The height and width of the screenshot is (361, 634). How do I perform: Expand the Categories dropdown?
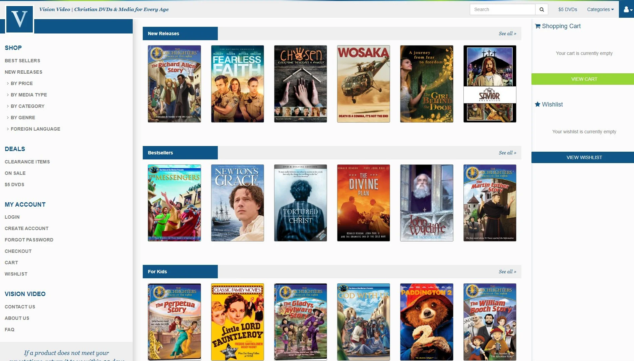pos(600,9)
